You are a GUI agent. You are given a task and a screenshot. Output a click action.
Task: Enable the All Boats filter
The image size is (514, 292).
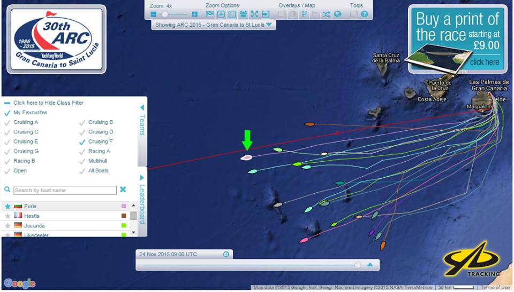[82, 171]
